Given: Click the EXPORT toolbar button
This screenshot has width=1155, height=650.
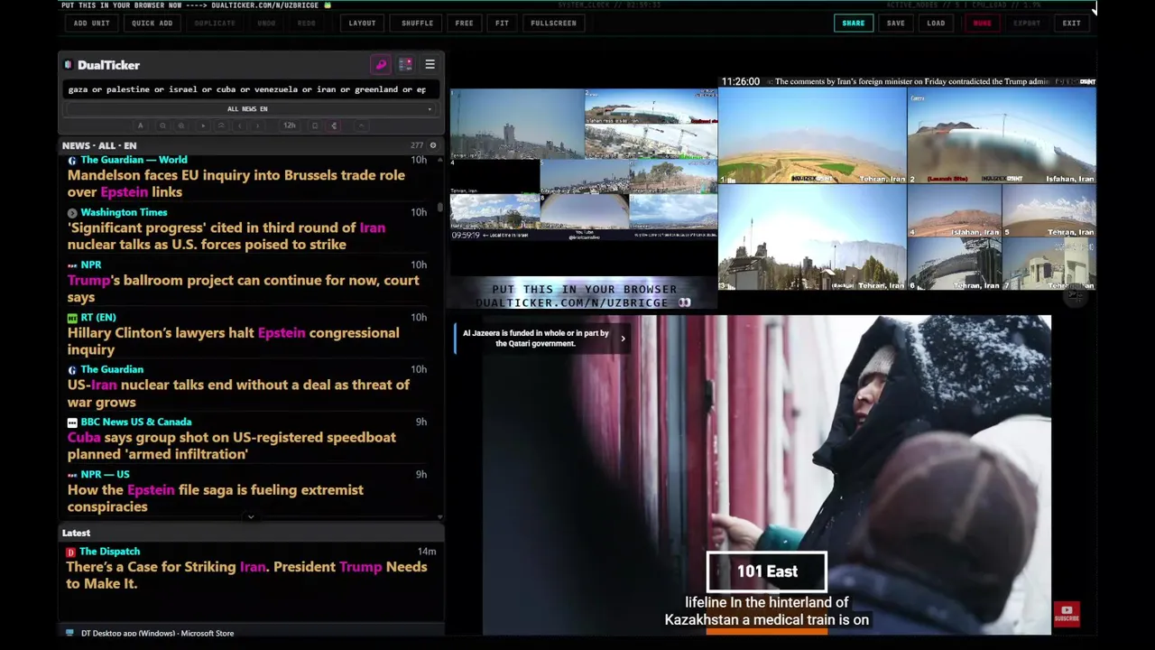Looking at the screenshot, I should tap(1027, 23).
